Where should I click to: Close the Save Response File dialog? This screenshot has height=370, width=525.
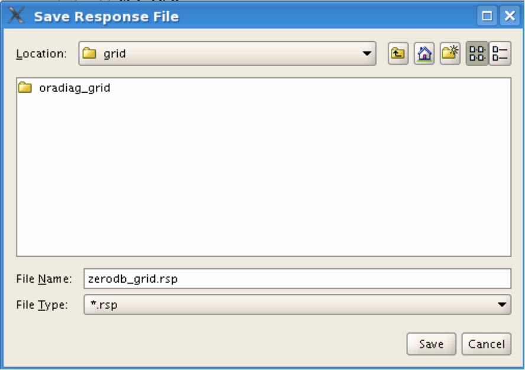[508, 16]
